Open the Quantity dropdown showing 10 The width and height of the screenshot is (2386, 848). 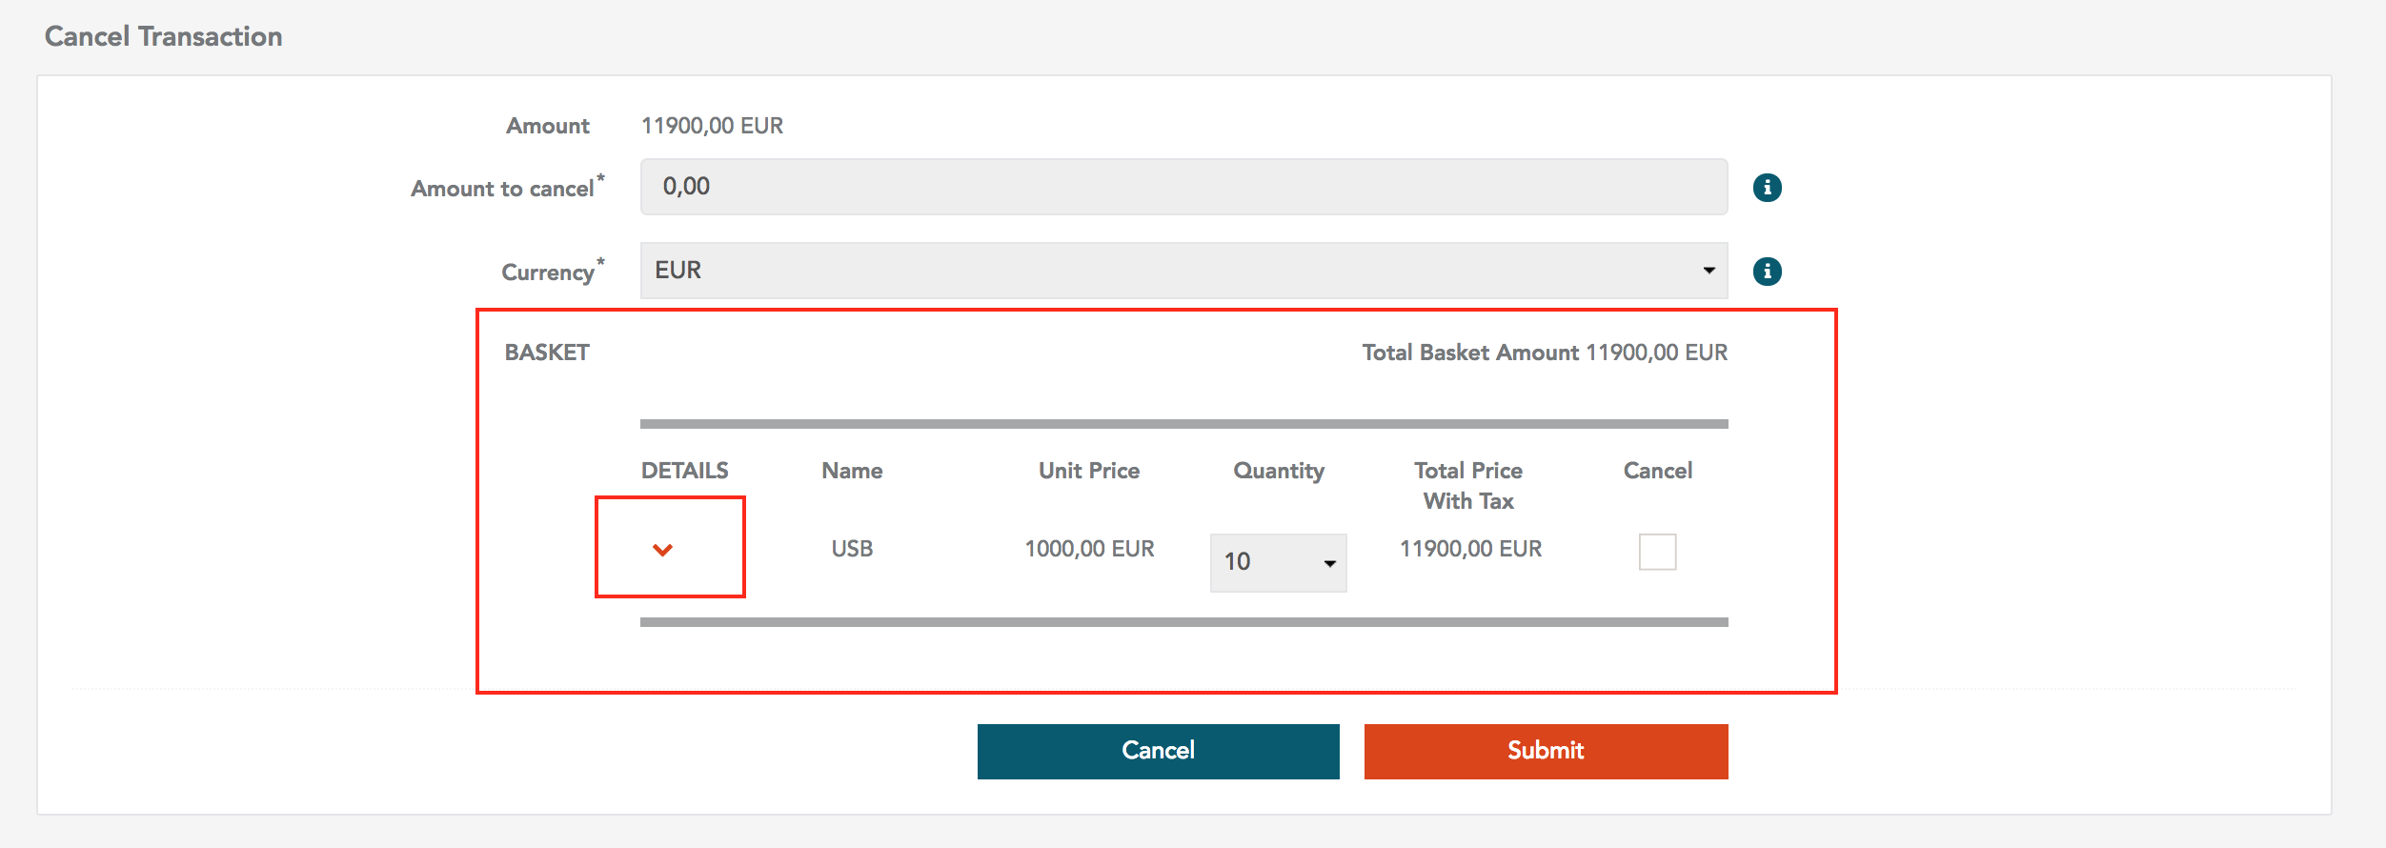[x=1278, y=562]
